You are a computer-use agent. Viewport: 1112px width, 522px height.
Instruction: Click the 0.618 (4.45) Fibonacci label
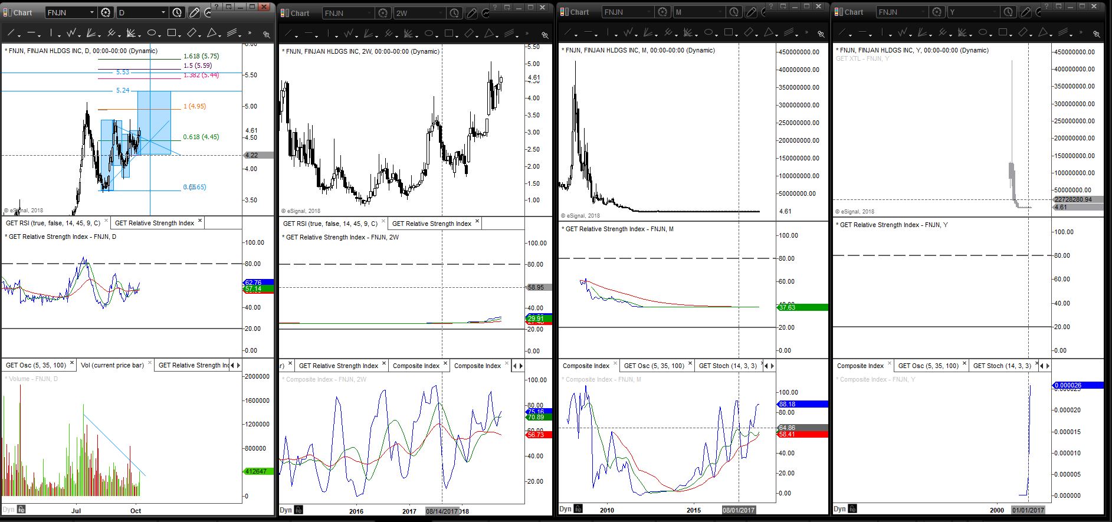pyautogui.click(x=201, y=137)
